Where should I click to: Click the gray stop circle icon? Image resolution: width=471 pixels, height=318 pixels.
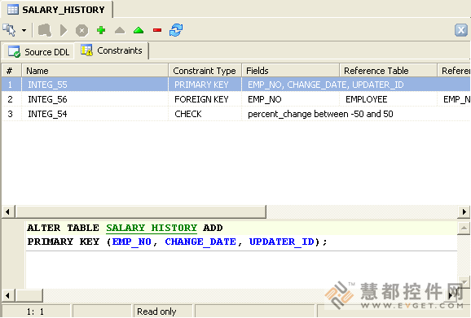[82, 30]
